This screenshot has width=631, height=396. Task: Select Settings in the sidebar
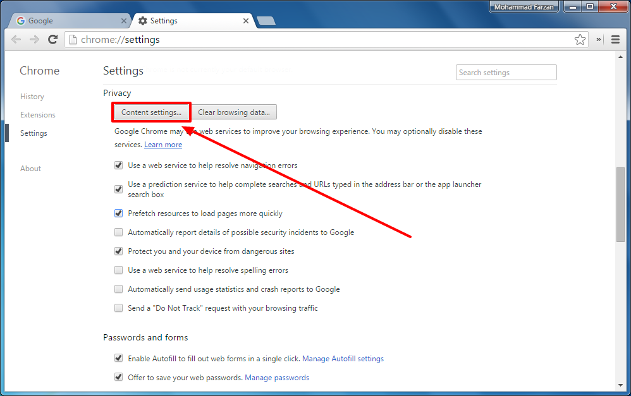coord(34,133)
